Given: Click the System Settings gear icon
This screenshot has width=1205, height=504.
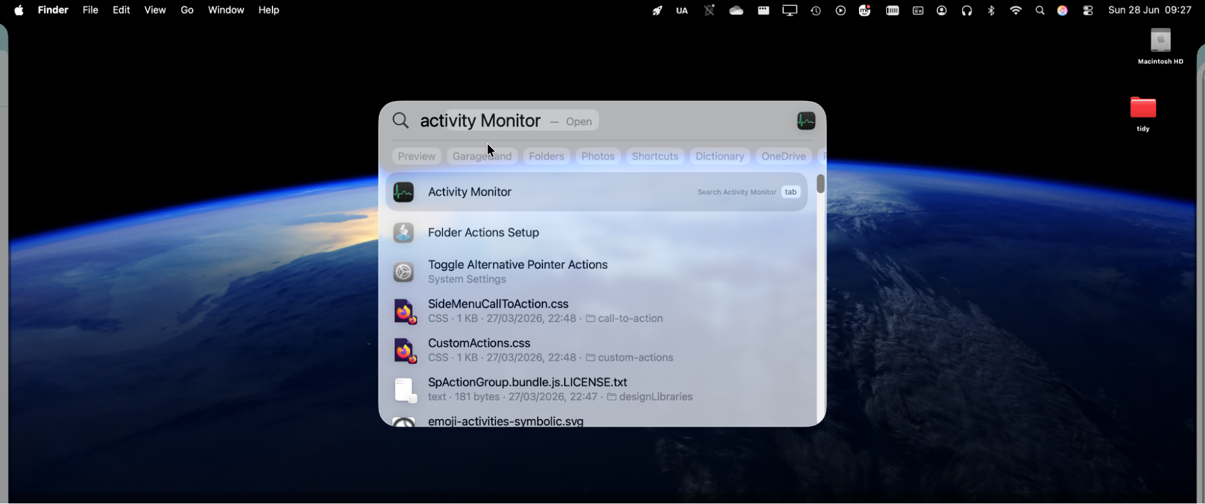Looking at the screenshot, I should click(x=403, y=272).
